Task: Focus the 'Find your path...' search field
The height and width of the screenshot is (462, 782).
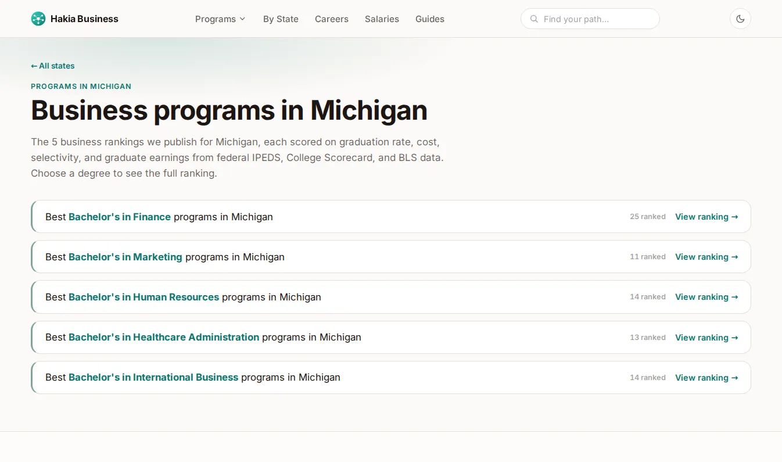Action: (590, 19)
